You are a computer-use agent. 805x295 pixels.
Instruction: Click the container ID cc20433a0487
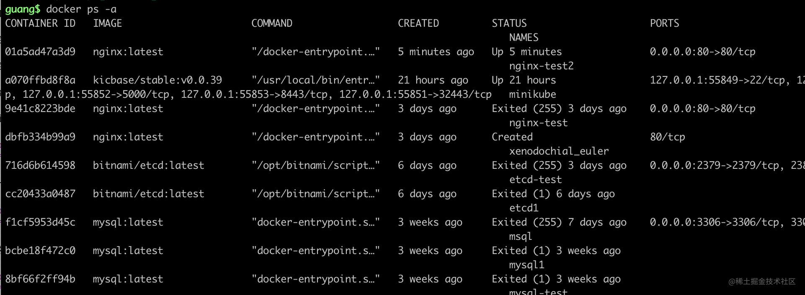click(40, 194)
